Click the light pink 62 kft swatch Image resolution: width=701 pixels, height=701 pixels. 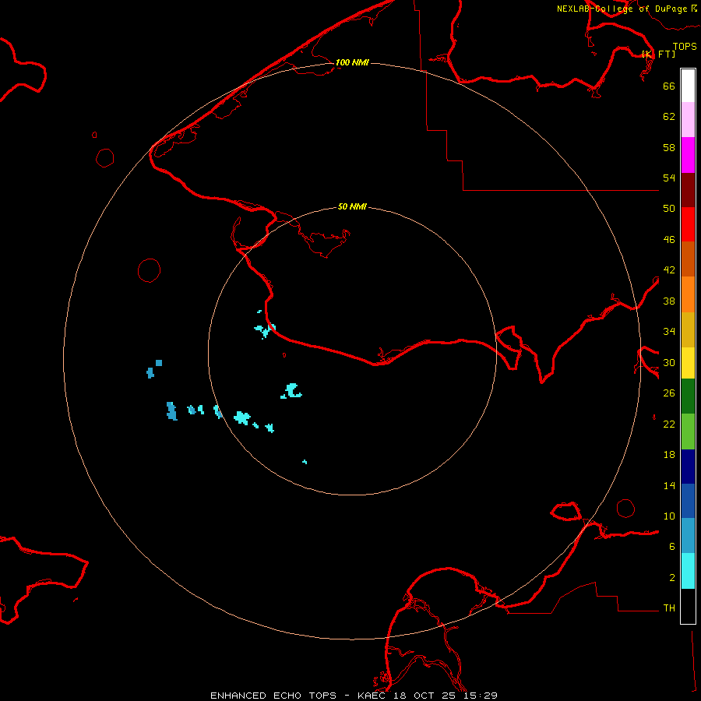click(x=688, y=119)
